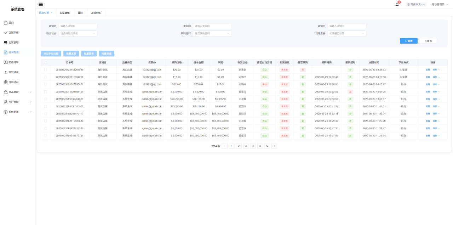Viewport: 453px width, 225px height.
Task: Open notifications via the bell icon
Action: coord(397,4)
